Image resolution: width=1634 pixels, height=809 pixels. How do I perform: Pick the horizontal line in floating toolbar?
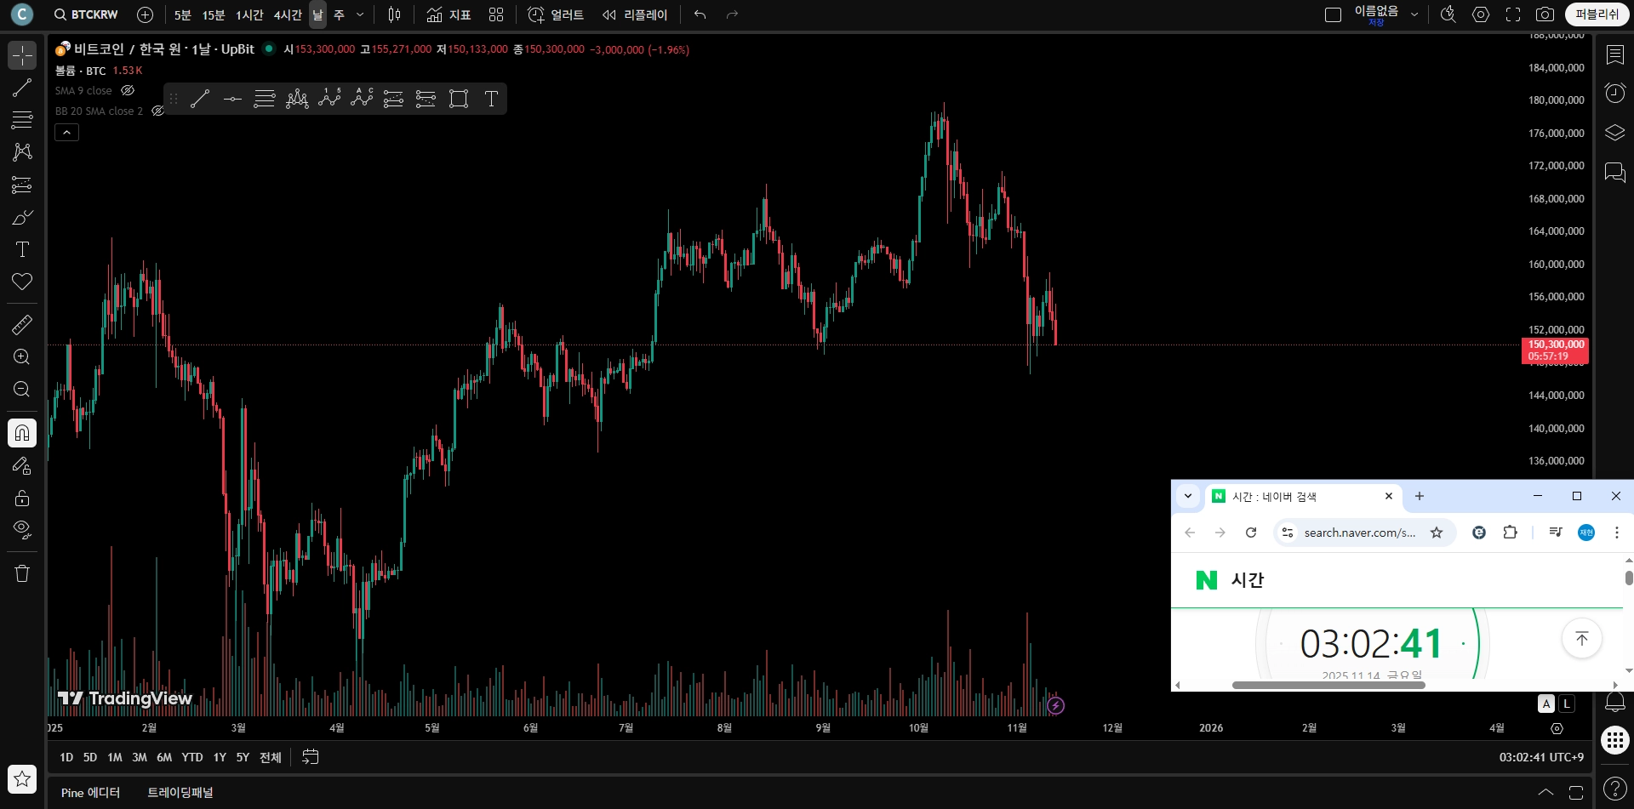(x=232, y=99)
